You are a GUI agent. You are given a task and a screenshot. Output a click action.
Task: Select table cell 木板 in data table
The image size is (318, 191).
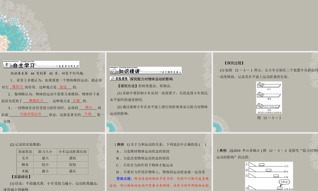tap(25, 171)
